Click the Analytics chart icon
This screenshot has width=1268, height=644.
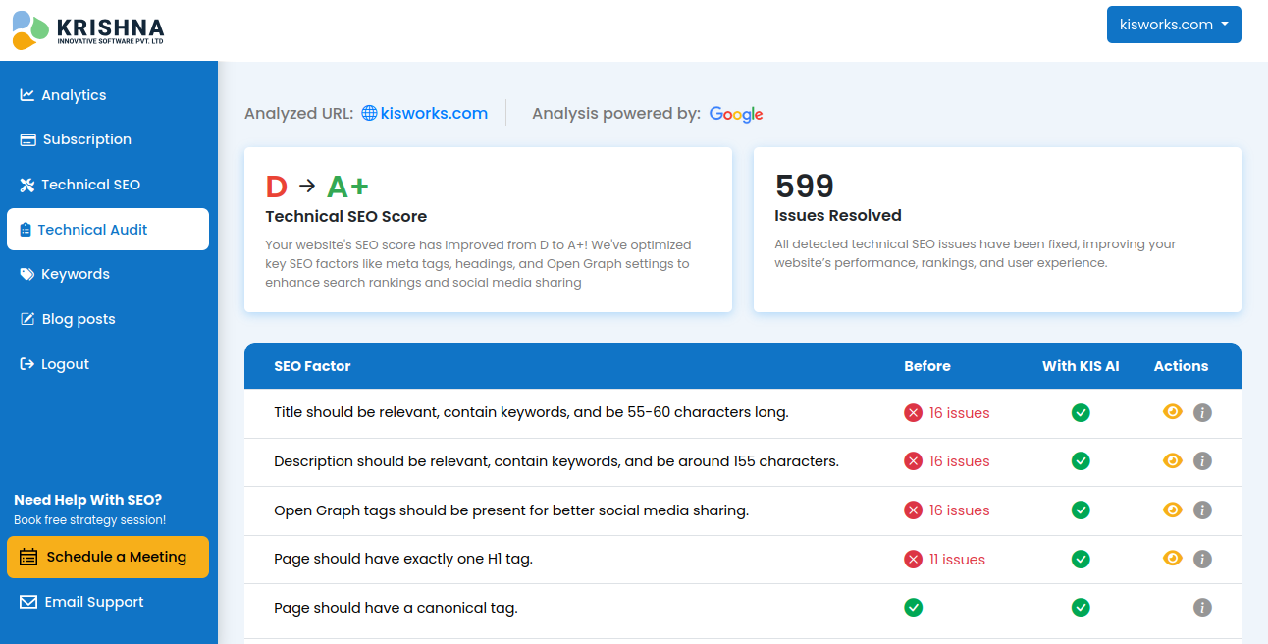[x=27, y=95]
